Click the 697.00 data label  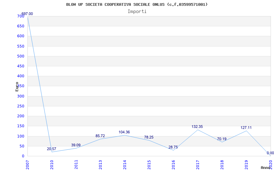(x=27, y=14)
